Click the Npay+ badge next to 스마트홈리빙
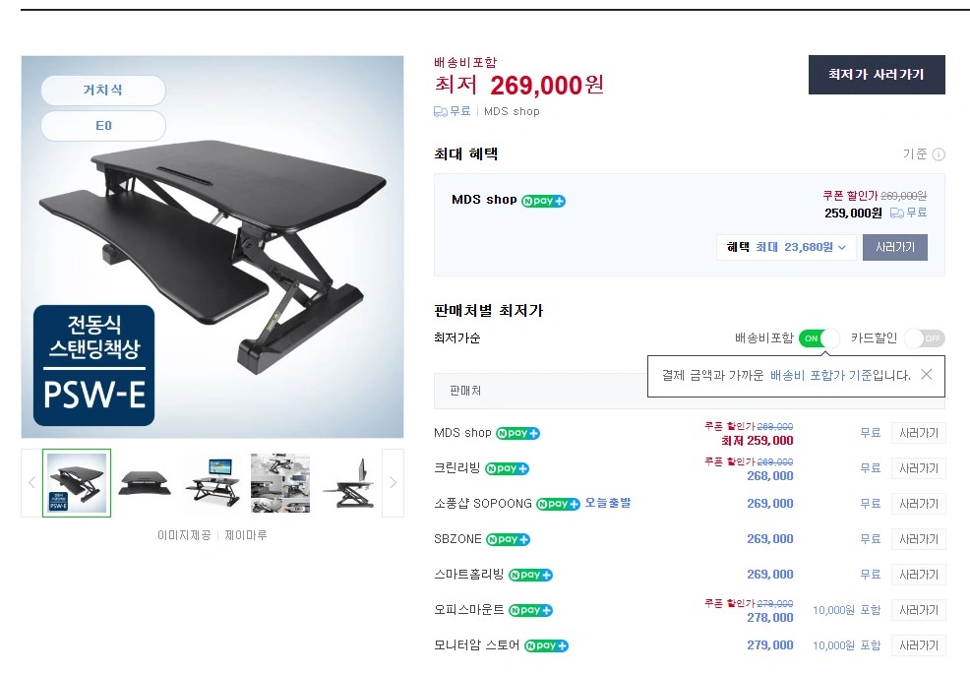The image size is (970, 673). coord(530,575)
